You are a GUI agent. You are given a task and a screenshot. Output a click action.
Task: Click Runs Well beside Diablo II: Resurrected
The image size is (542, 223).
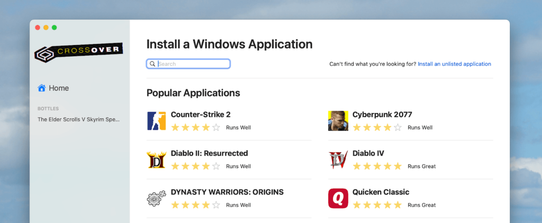click(239, 166)
